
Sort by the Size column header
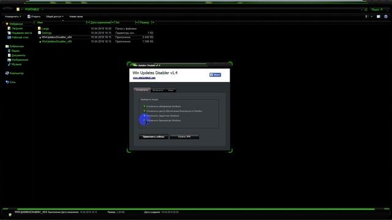[x=145, y=23]
